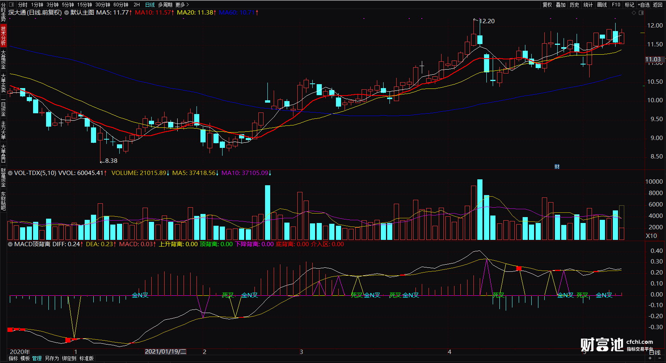The image size is (666, 363).
Task: Click the 财 marker on price chart
Action: [x=557, y=167]
